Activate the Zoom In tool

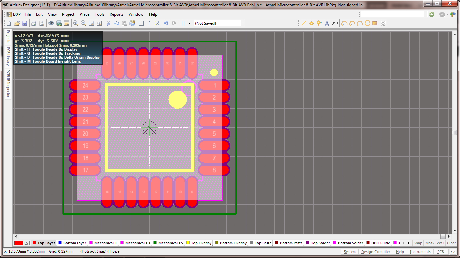76,23
